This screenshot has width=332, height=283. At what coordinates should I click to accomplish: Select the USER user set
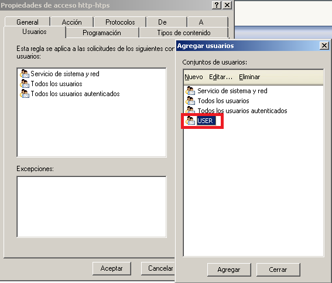pos(206,121)
